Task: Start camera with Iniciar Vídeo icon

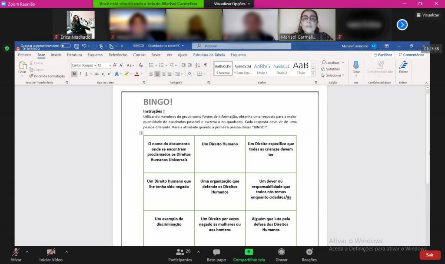Action: point(51,252)
